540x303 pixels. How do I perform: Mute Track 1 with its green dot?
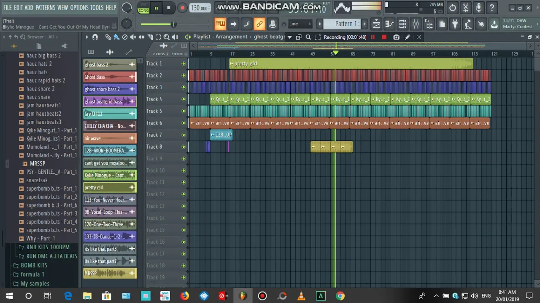184,64
